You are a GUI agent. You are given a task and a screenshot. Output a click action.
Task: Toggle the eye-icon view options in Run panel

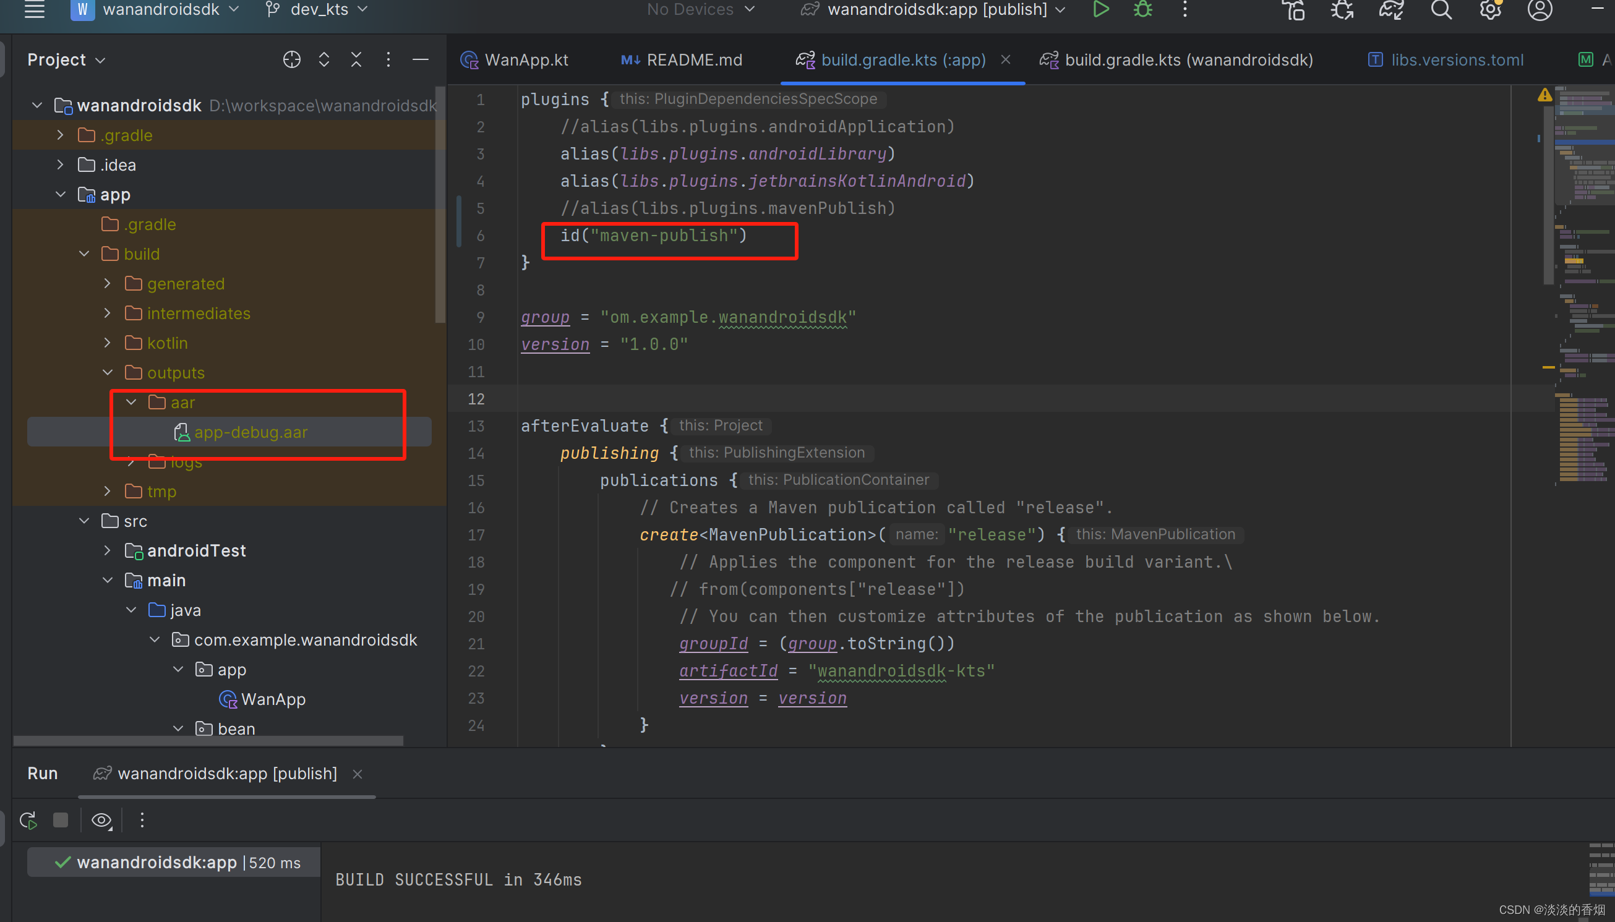coord(101,821)
